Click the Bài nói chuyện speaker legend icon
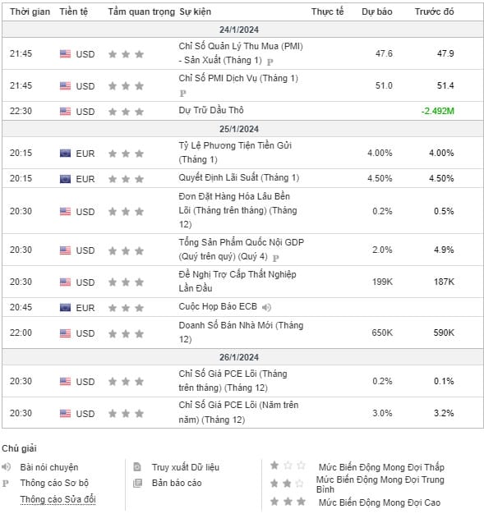Image resolution: width=484 pixels, height=523 pixels. [x=6, y=466]
